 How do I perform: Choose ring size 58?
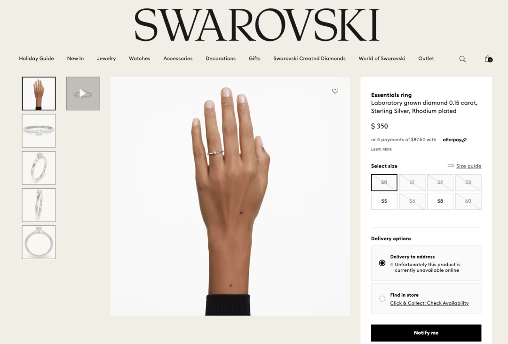(x=440, y=201)
